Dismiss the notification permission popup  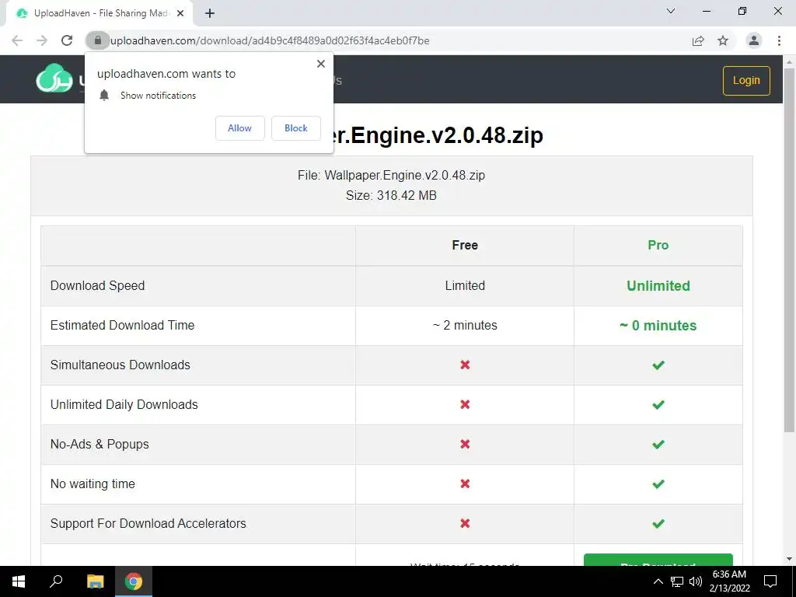(x=321, y=64)
